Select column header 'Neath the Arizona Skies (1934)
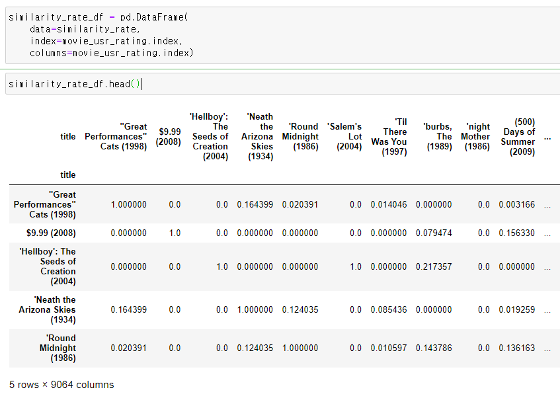Screen dimensions: 560x394 pos(257,136)
